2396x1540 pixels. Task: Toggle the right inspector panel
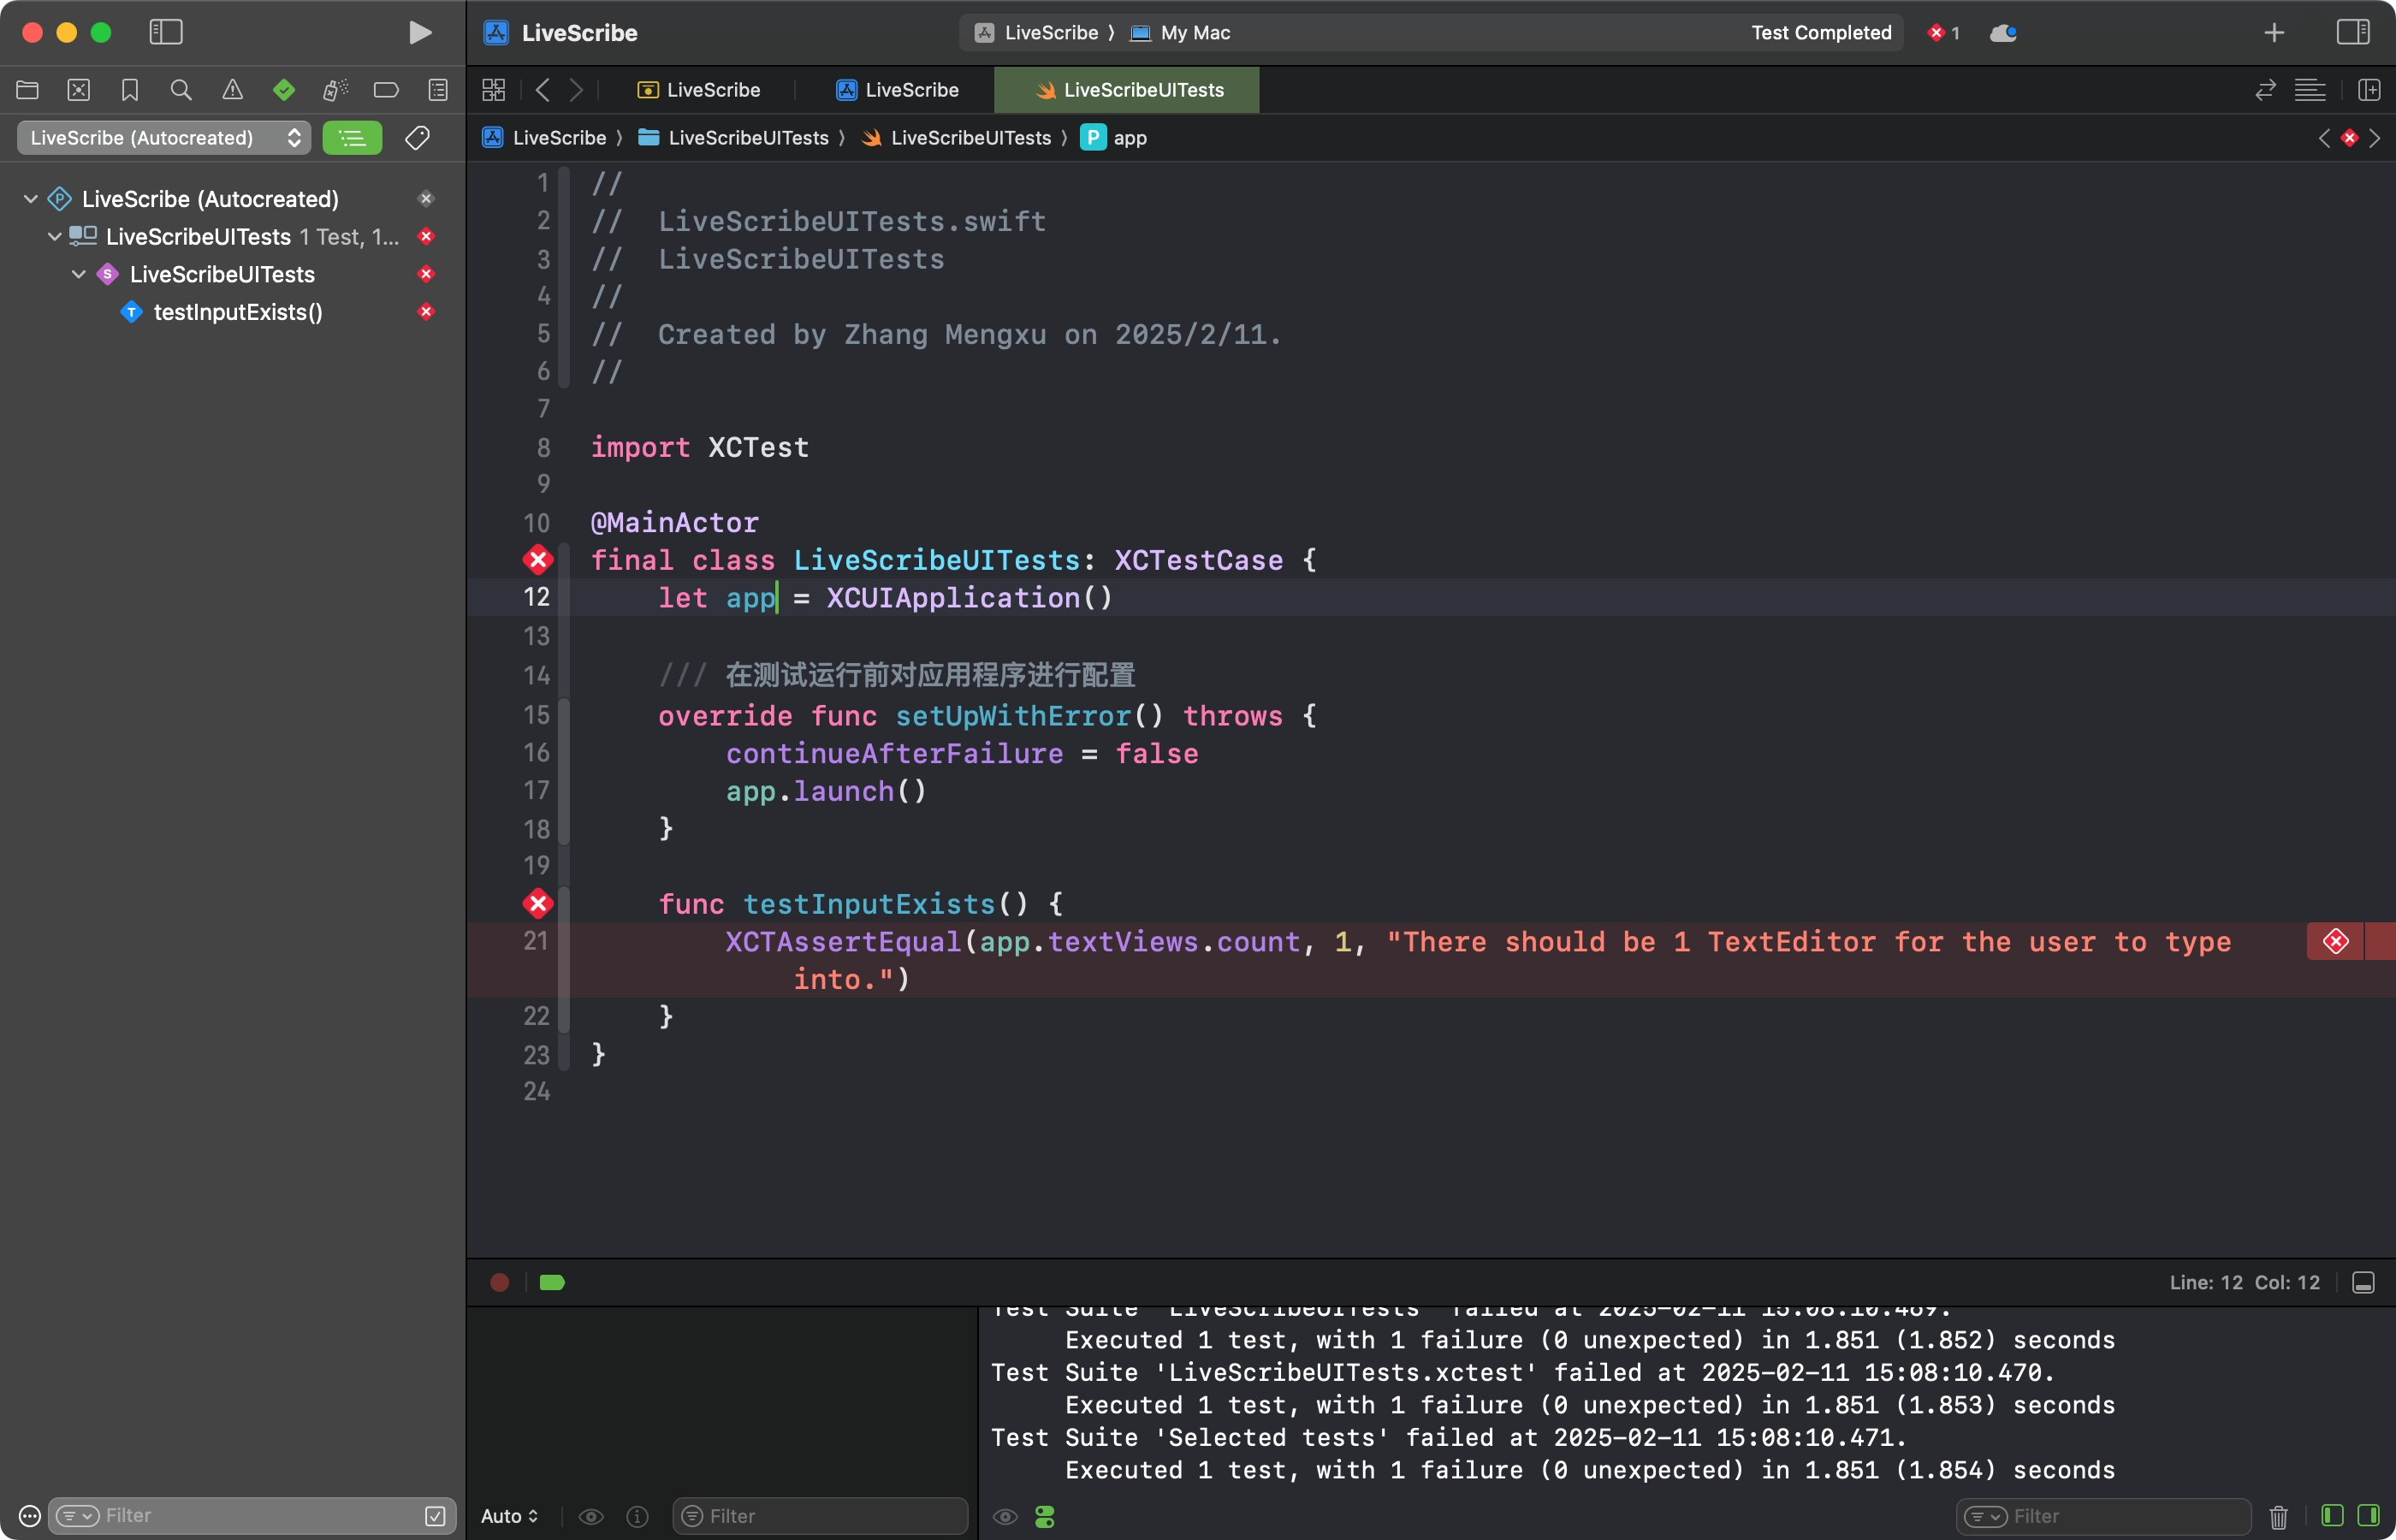pos(2352,32)
